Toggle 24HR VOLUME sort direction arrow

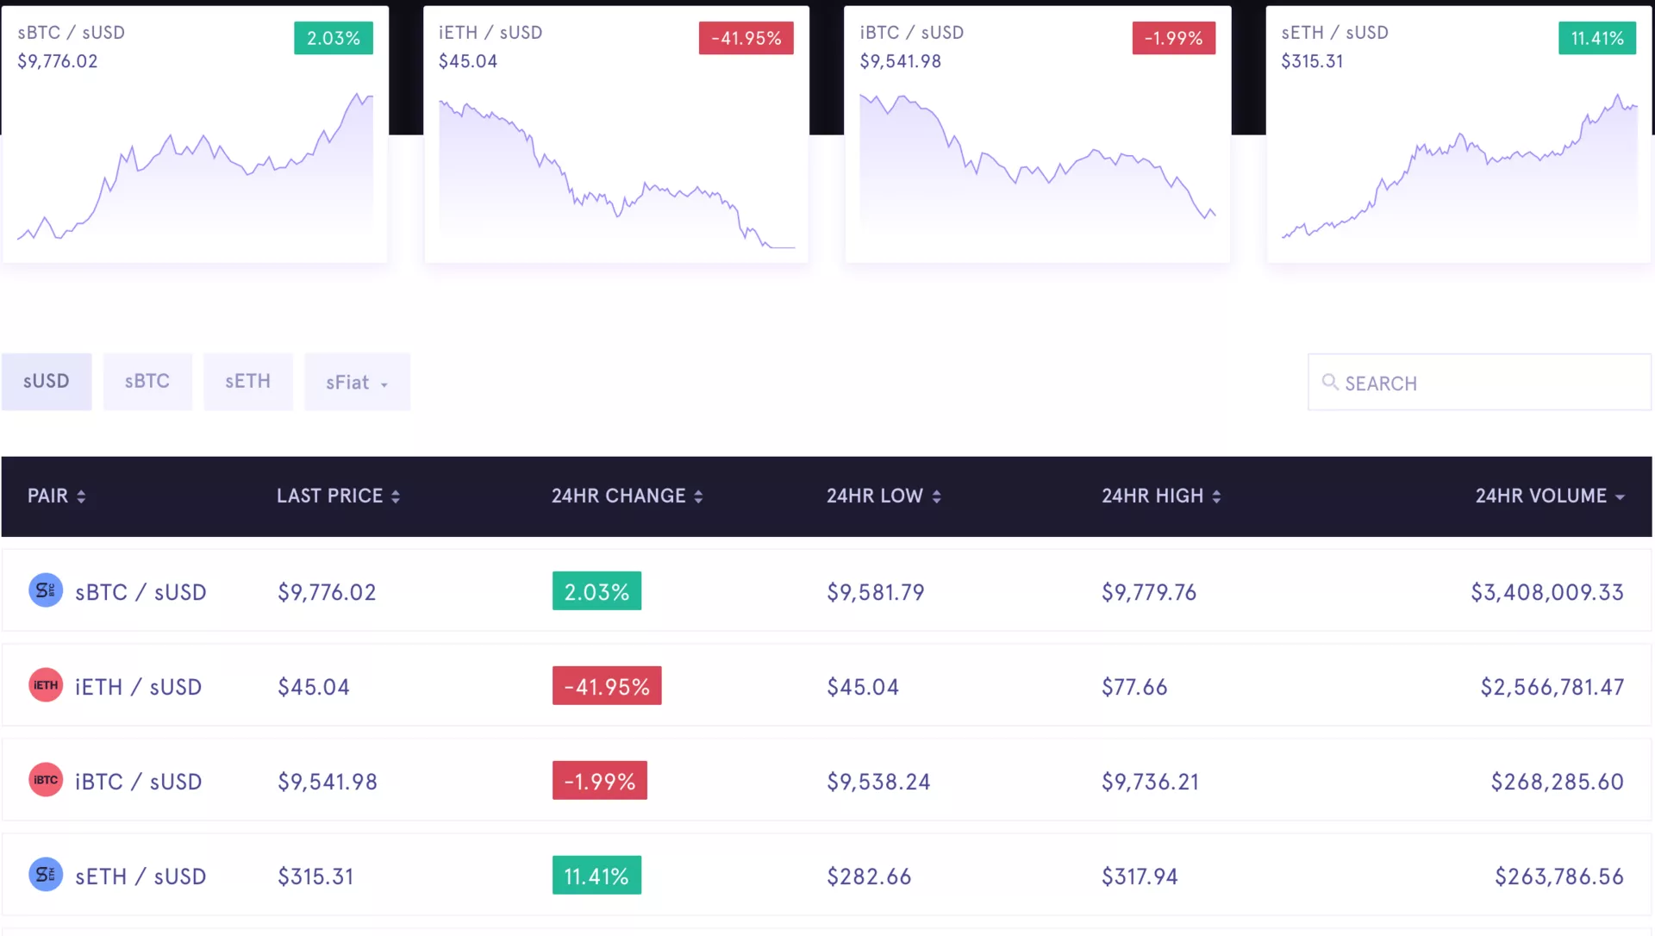(x=1620, y=497)
